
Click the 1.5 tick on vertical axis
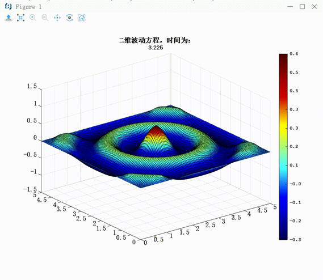coord(32,86)
